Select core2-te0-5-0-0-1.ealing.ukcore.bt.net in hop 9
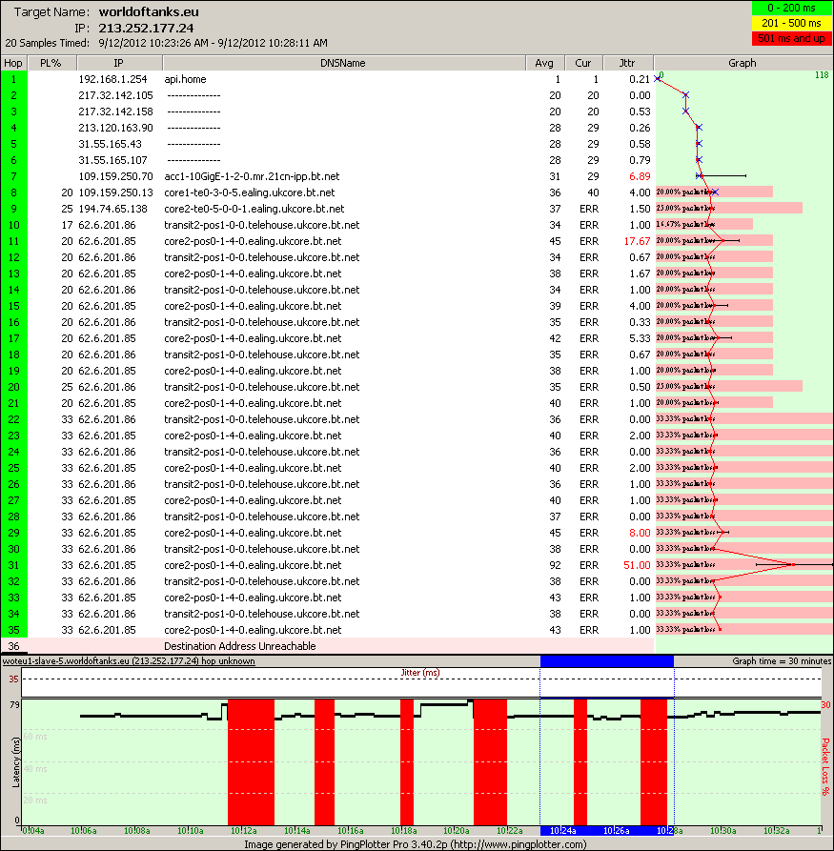The width and height of the screenshot is (834, 851). (254, 209)
